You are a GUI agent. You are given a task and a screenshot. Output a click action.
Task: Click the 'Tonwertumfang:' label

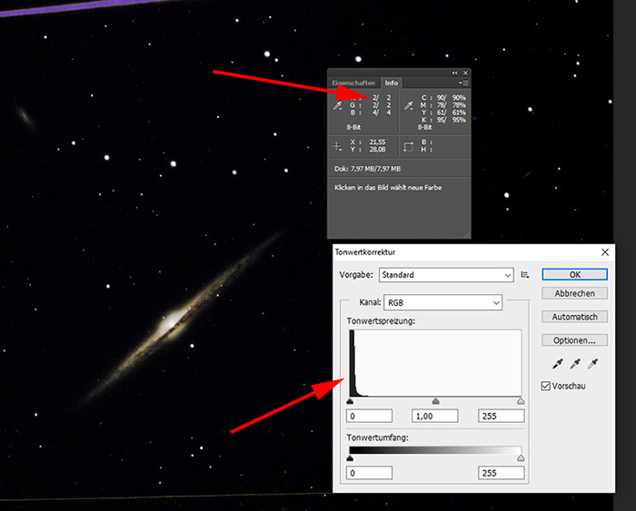pyautogui.click(x=377, y=437)
